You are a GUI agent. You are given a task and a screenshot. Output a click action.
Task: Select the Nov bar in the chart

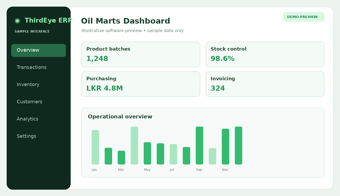pos(226,146)
